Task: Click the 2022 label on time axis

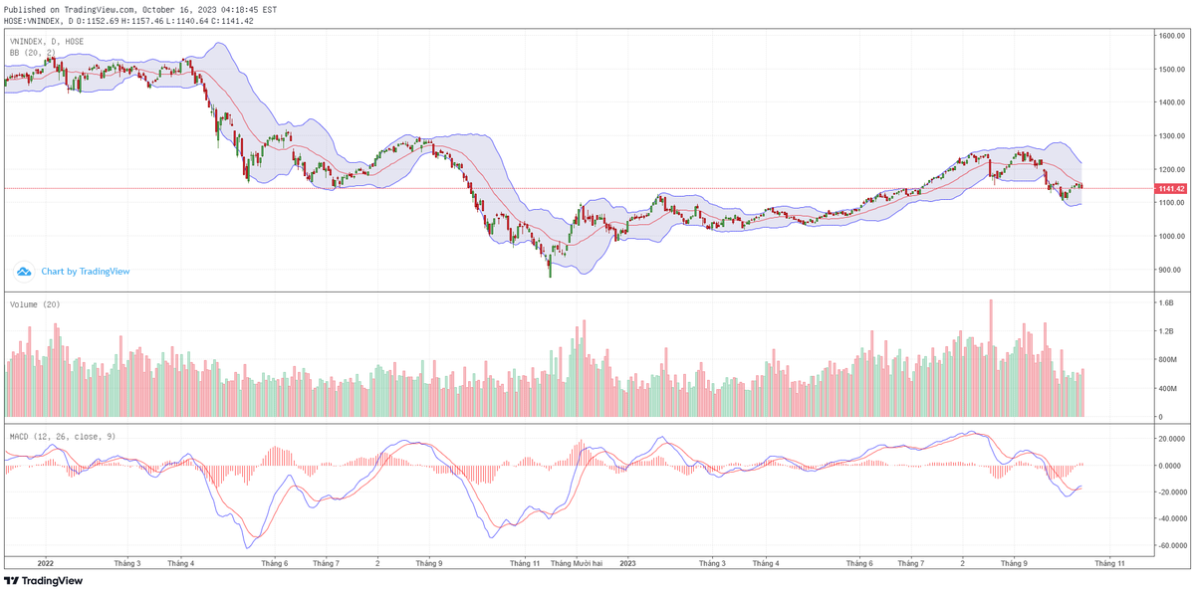Action: pyautogui.click(x=45, y=563)
